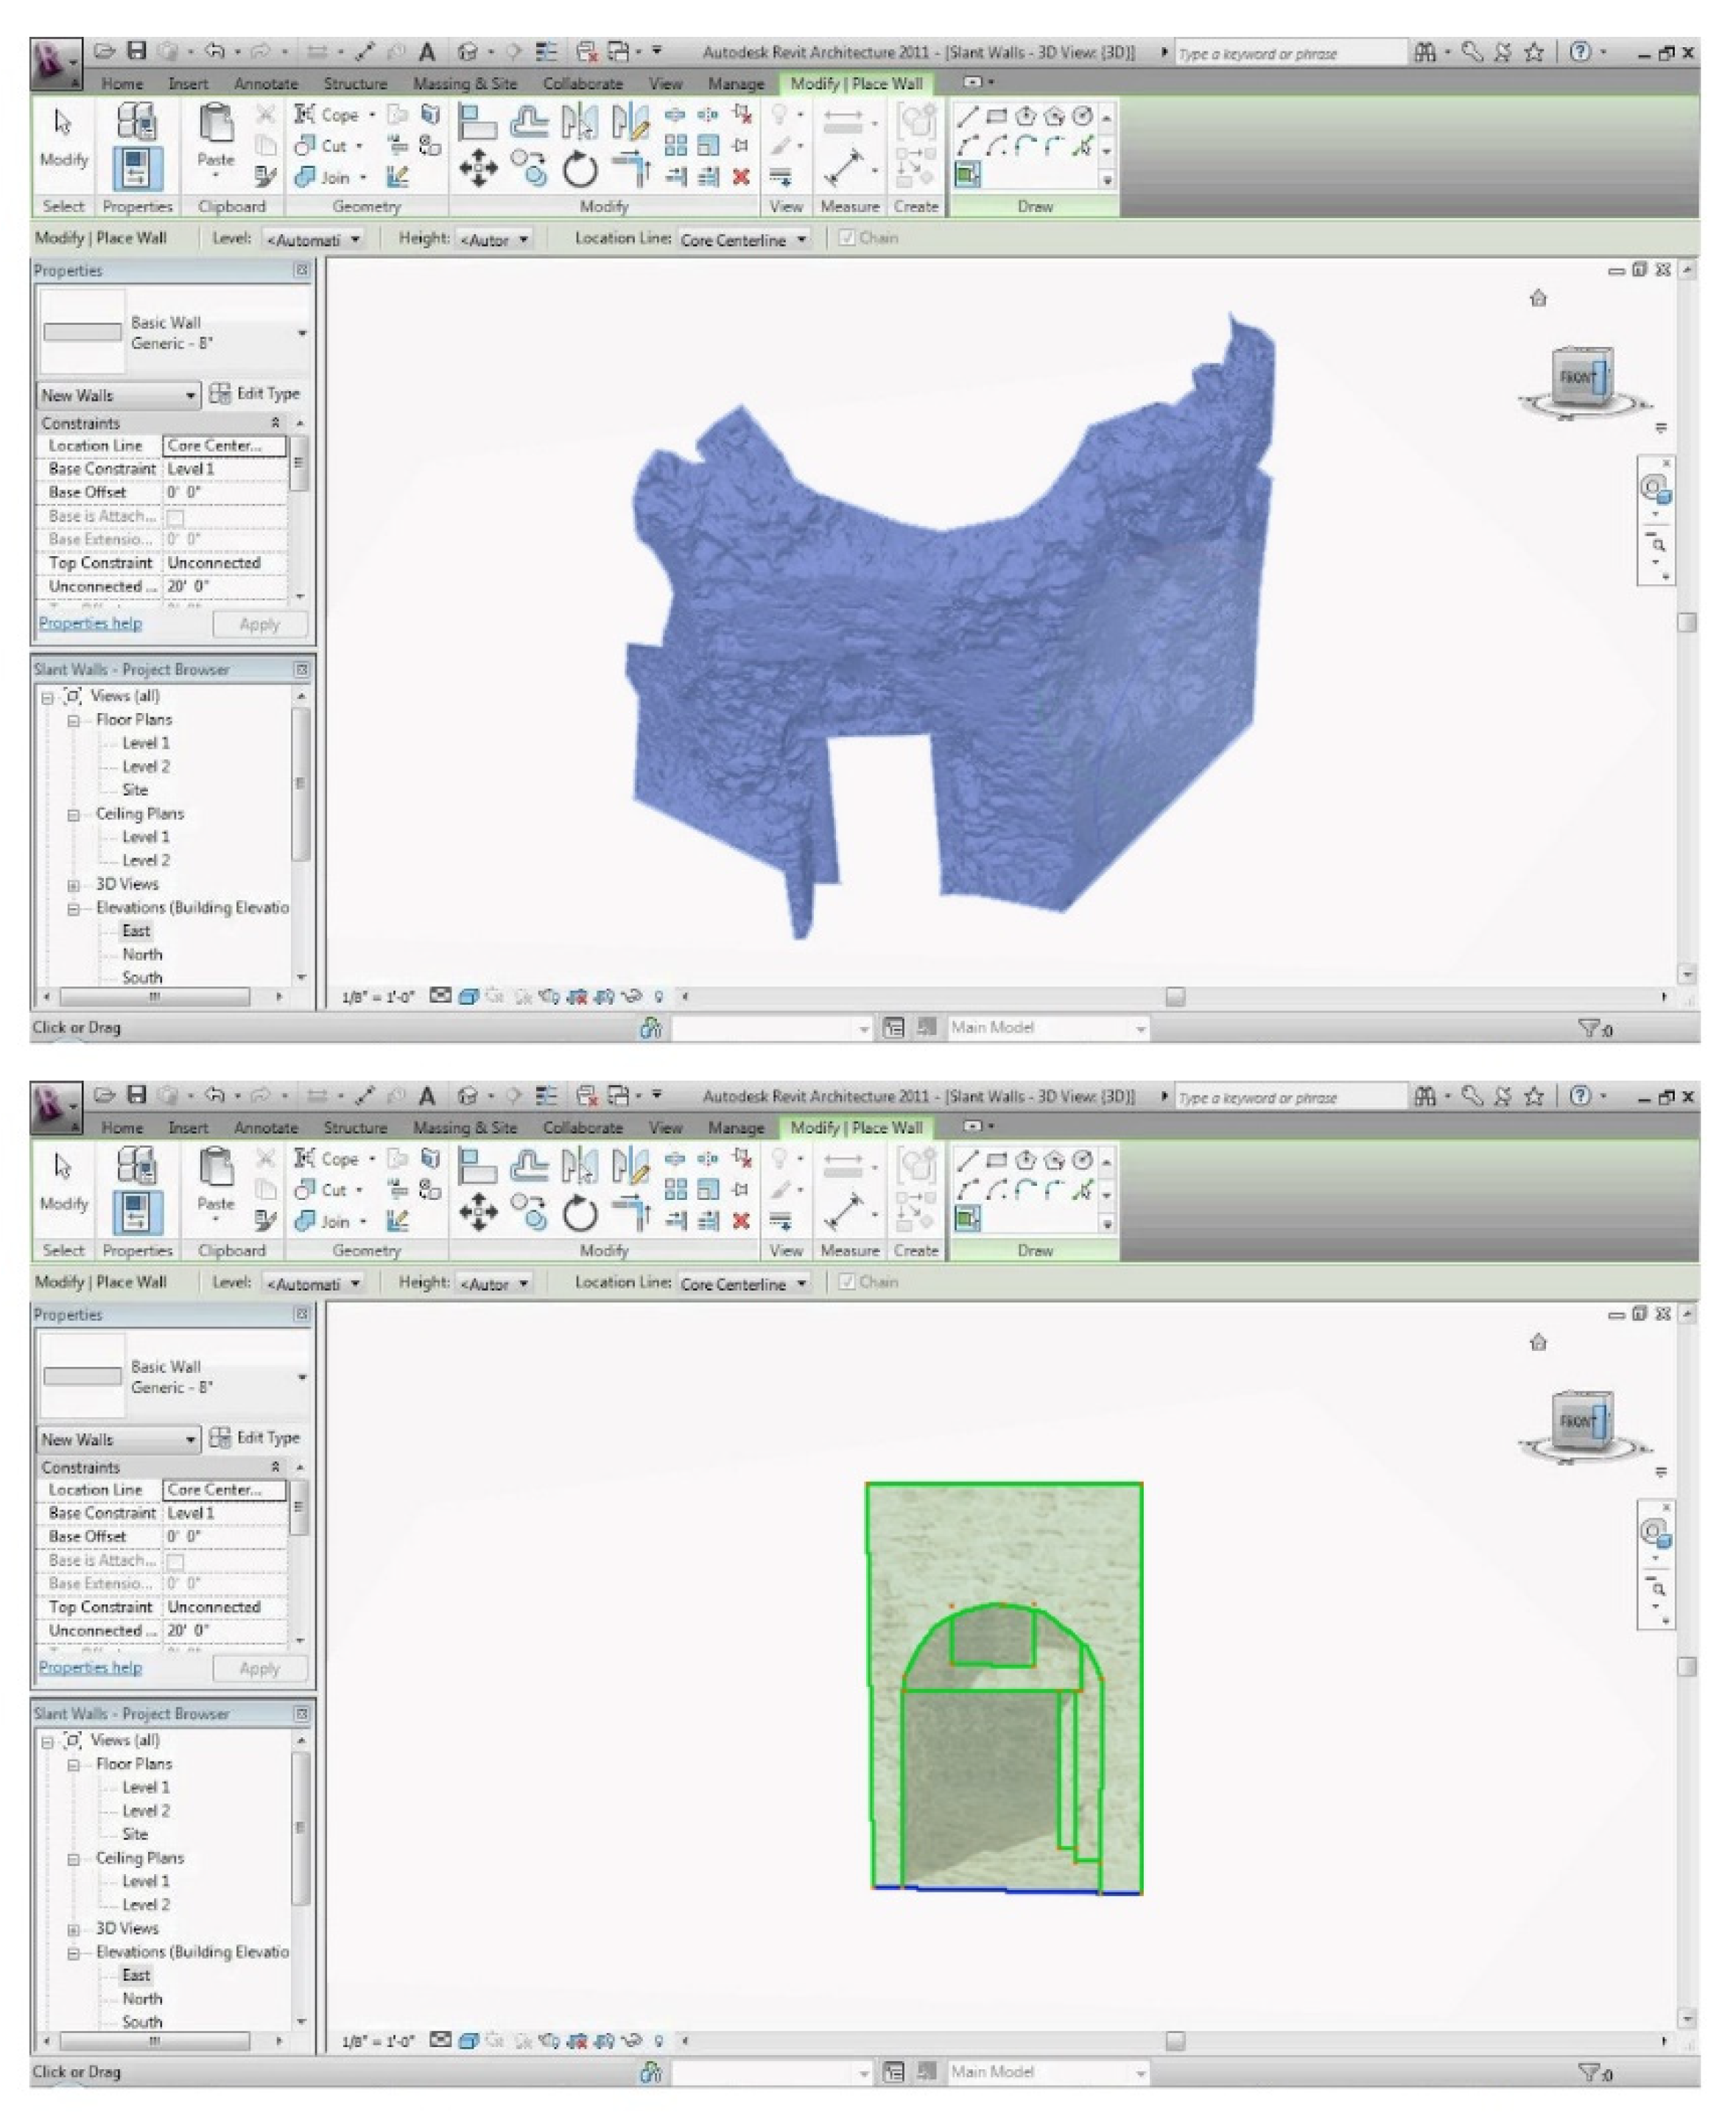Pick the red Delete X icon in upper ribbon
1736x2120 pixels.
(x=741, y=177)
